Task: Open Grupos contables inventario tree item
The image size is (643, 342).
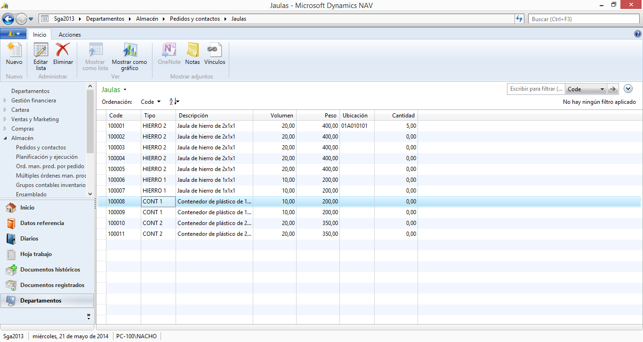Action: point(51,185)
